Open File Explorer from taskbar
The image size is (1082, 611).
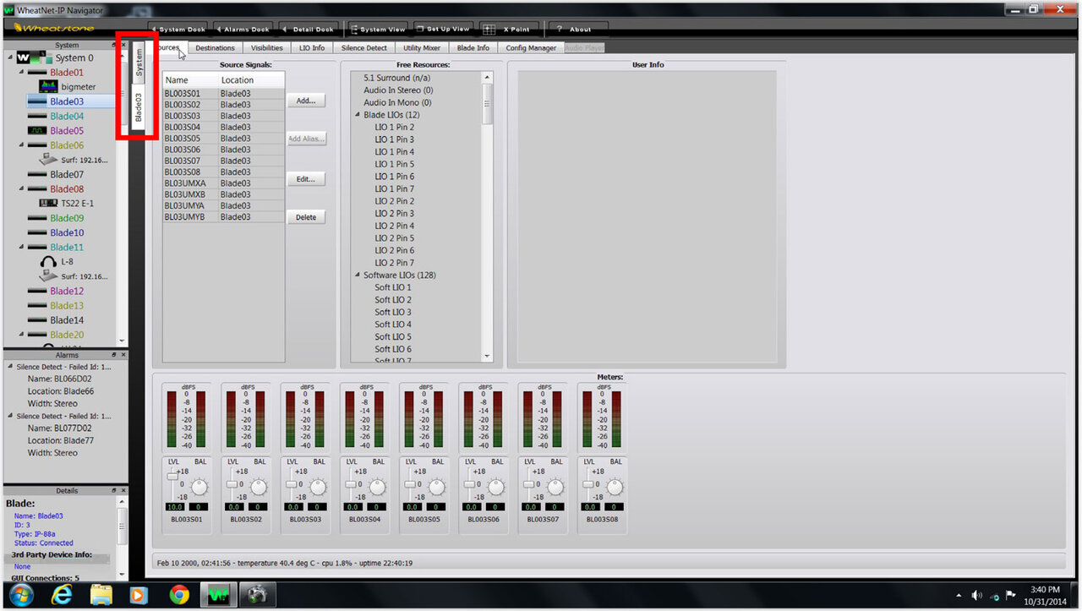point(101,595)
